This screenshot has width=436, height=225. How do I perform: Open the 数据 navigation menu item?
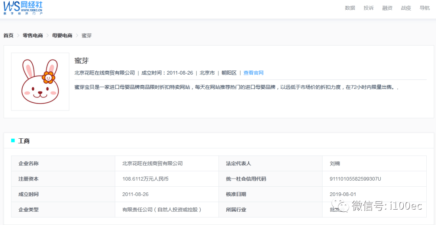click(350, 8)
